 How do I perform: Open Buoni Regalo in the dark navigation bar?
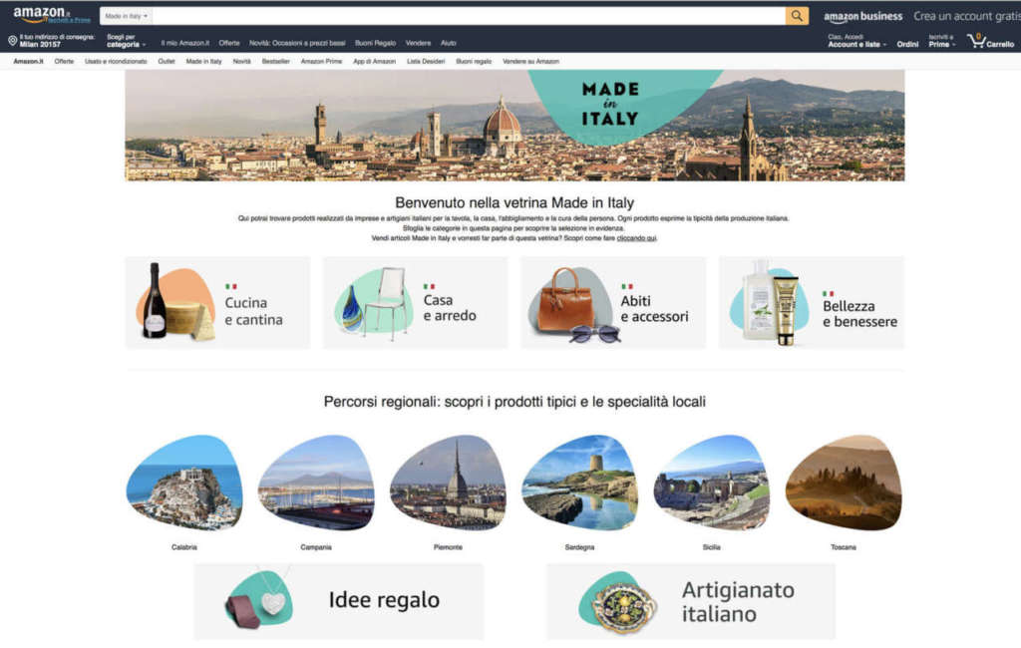375,43
